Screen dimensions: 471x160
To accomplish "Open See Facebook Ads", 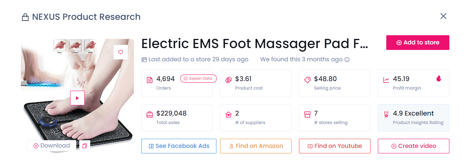I will point(179,146).
